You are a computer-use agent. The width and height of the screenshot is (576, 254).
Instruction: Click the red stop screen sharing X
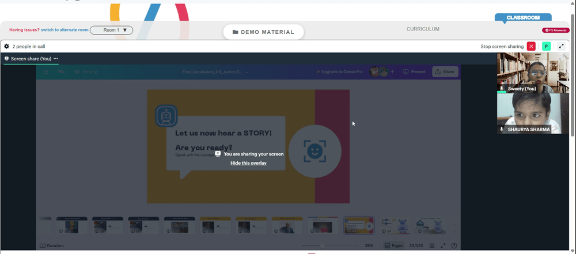click(x=531, y=46)
